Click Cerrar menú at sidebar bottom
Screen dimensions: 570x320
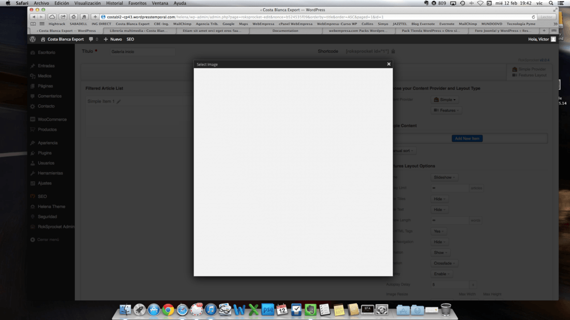(48, 239)
